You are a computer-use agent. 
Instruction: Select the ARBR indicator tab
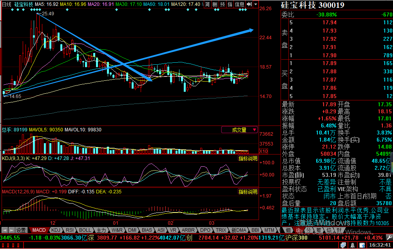coord(188,230)
